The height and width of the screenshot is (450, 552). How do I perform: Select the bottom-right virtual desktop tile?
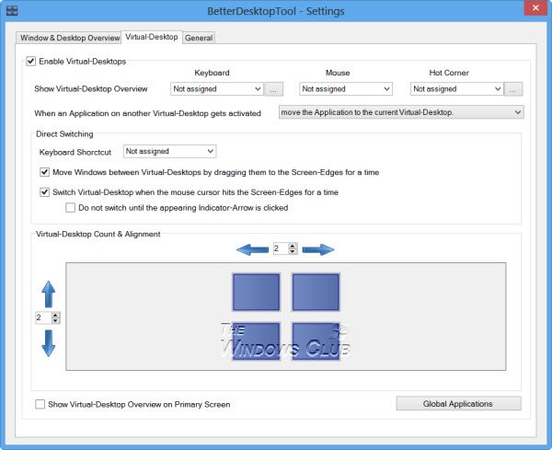click(316, 341)
